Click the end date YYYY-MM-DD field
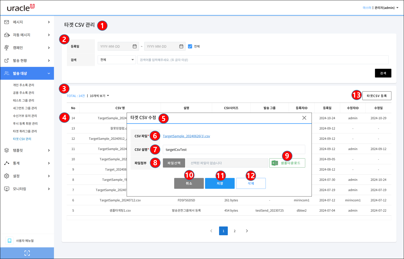 pos(165,46)
